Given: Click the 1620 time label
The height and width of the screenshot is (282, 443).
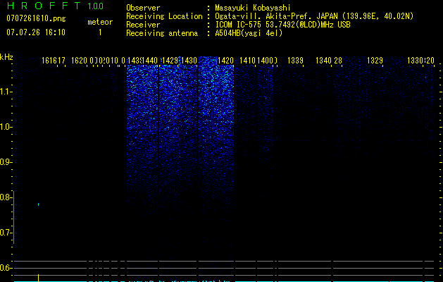Looking at the screenshot, I should point(79,61).
